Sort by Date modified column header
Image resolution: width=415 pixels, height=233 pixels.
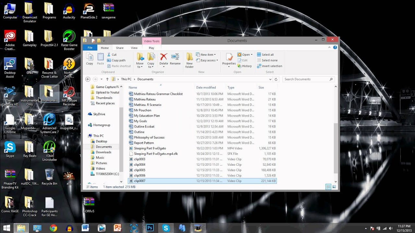point(206,87)
